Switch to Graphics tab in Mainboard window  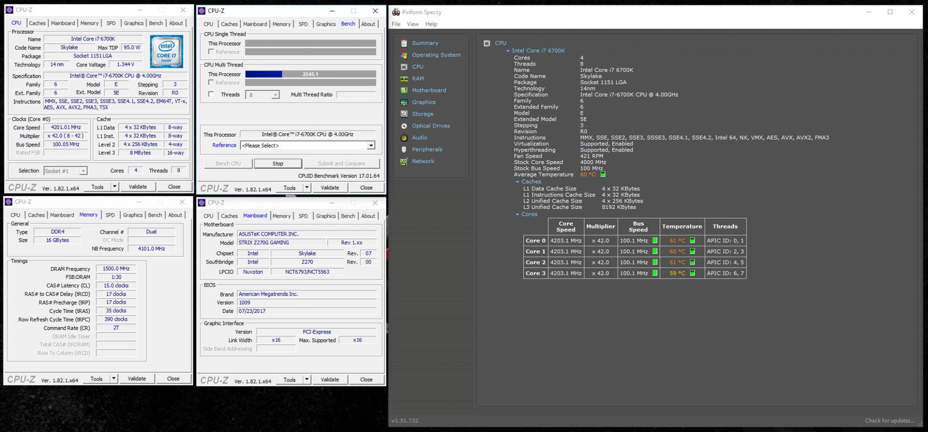point(326,216)
